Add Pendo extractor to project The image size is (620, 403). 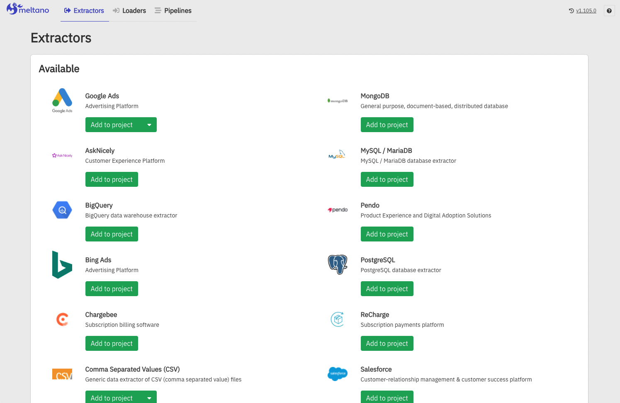coord(387,234)
